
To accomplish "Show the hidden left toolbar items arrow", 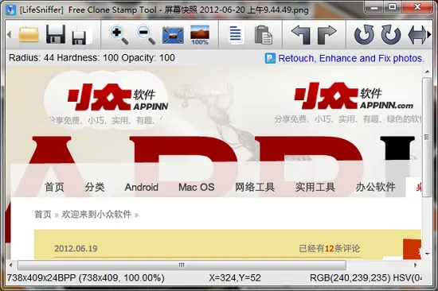I will 9,35.
